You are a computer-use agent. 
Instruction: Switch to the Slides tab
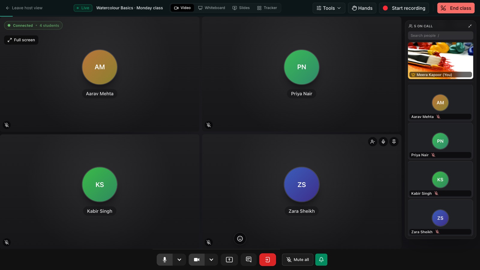click(241, 8)
